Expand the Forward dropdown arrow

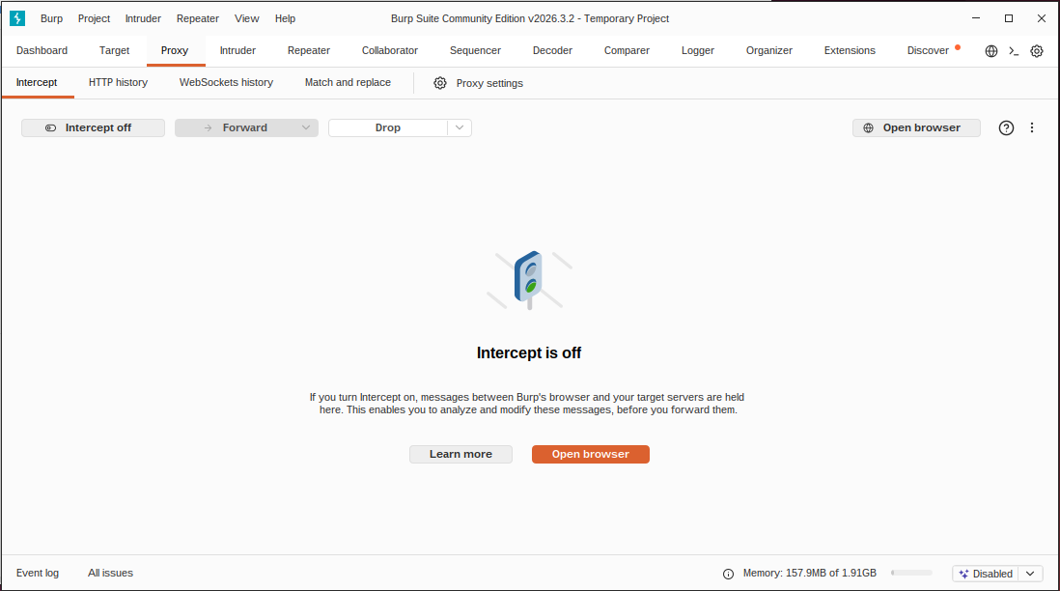click(306, 127)
